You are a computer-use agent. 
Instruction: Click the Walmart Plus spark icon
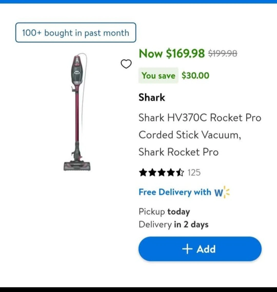coord(226,192)
